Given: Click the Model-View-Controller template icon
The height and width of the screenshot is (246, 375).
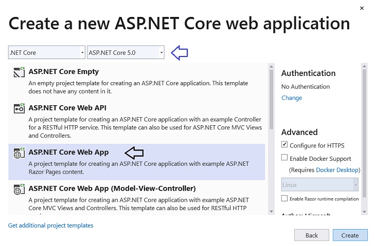Looking at the screenshot, I should coord(19,189).
